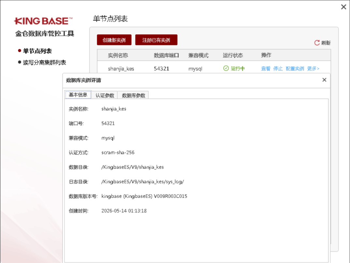Switch to the 认证参数 tab
The width and height of the screenshot is (350, 263).
click(x=105, y=95)
